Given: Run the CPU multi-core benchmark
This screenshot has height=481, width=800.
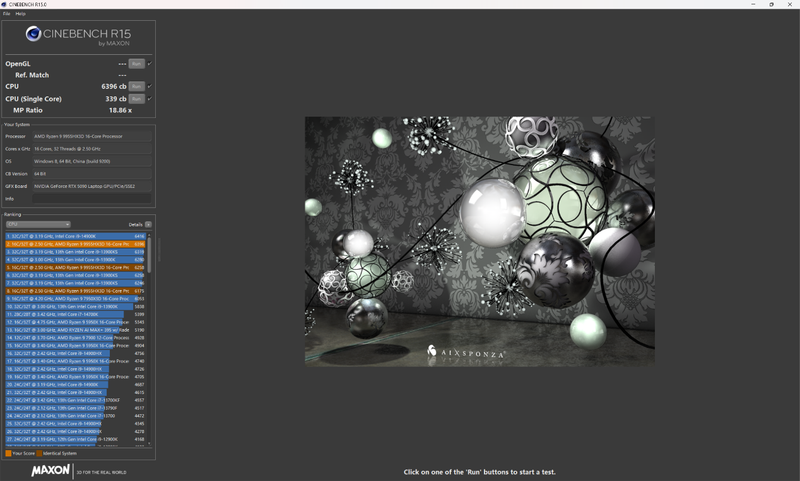Looking at the screenshot, I should coord(136,86).
